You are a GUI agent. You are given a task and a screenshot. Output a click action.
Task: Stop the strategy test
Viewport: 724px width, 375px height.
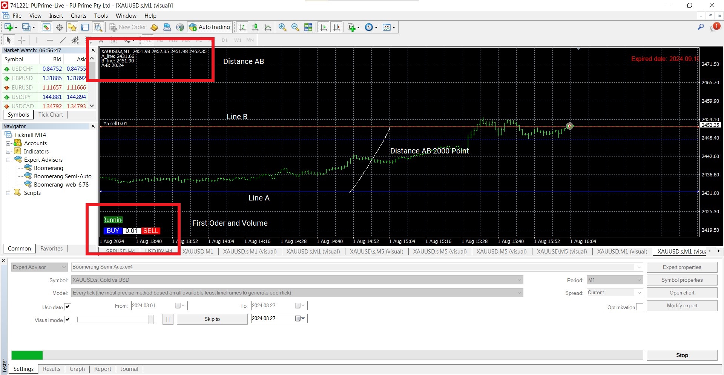pos(682,355)
